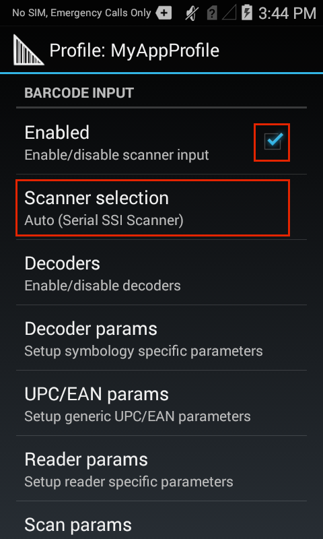The width and height of the screenshot is (323, 539).
Task: Open Scan params settings
Action: click(x=161, y=520)
